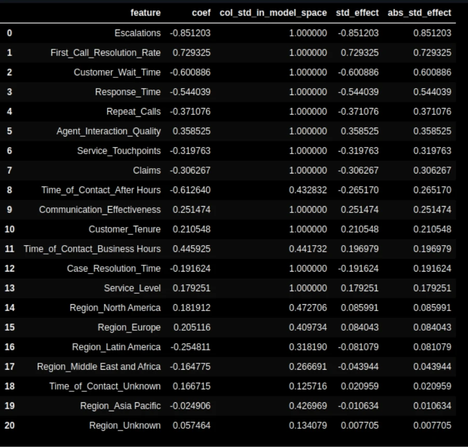Click the 'Response_Time' feature name
Viewport: 468px width, 447px height.
(x=128, y=92)
